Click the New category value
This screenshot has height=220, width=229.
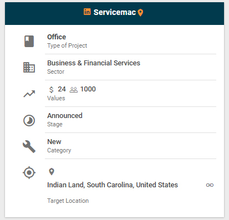click(x=54, y=142)
